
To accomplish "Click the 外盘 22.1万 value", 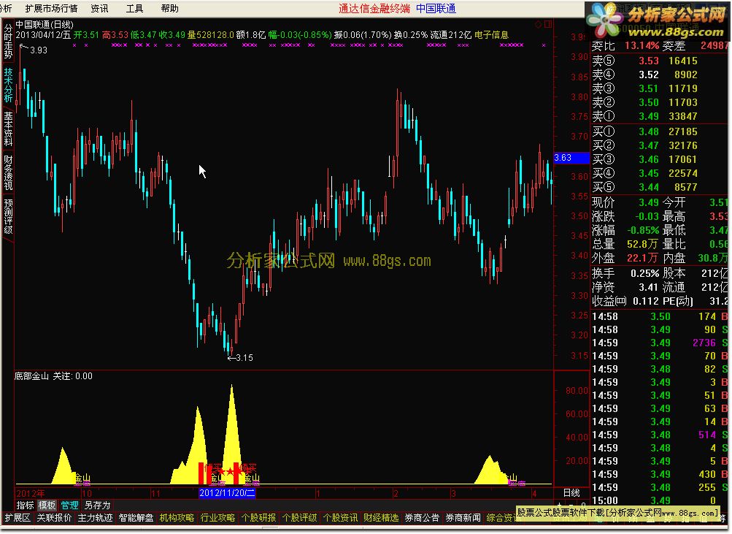I will pos(642,258).
